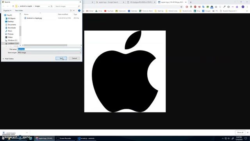Screen dimensions: 250x141
Task: Open Student Links bookmarks folder
Action: [186, 11]
